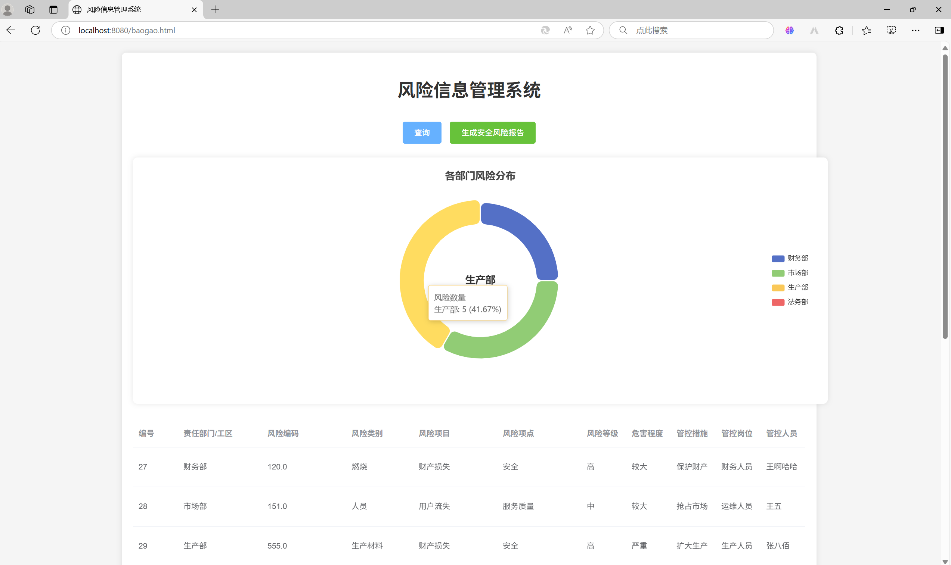Viewport: 951px width, 565px height.
Task: Open browser settings and more menu
Action: point(915,30)
